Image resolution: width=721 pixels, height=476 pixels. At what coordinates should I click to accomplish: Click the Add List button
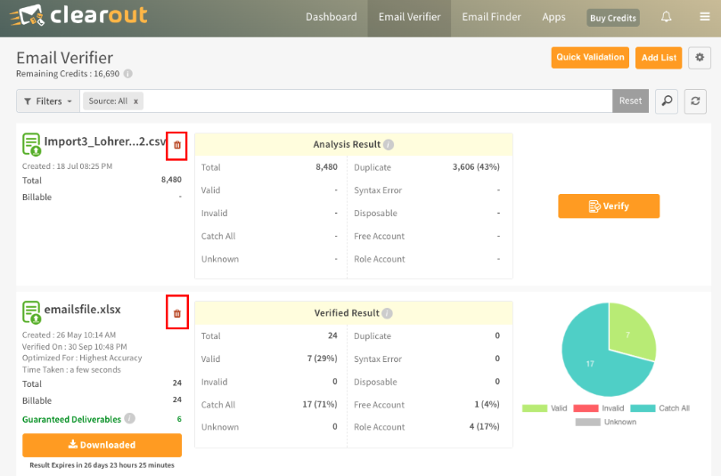coord(659,58)
